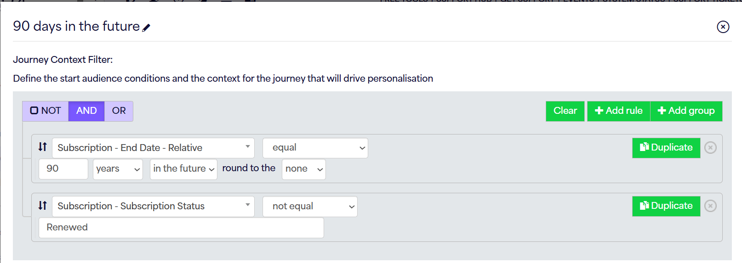The height and width of the screenshot is (263, 742).
Task: Duplicate the Subscription Status rule
Action: click(666, 206)
